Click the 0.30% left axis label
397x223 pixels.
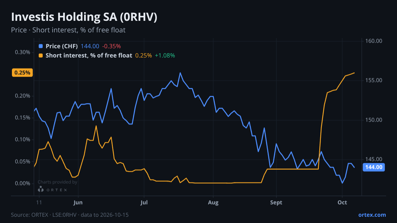[22, 52]
